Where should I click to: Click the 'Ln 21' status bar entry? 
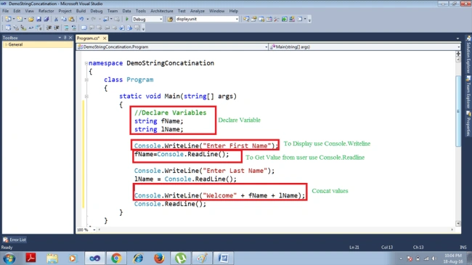point(354,248)
